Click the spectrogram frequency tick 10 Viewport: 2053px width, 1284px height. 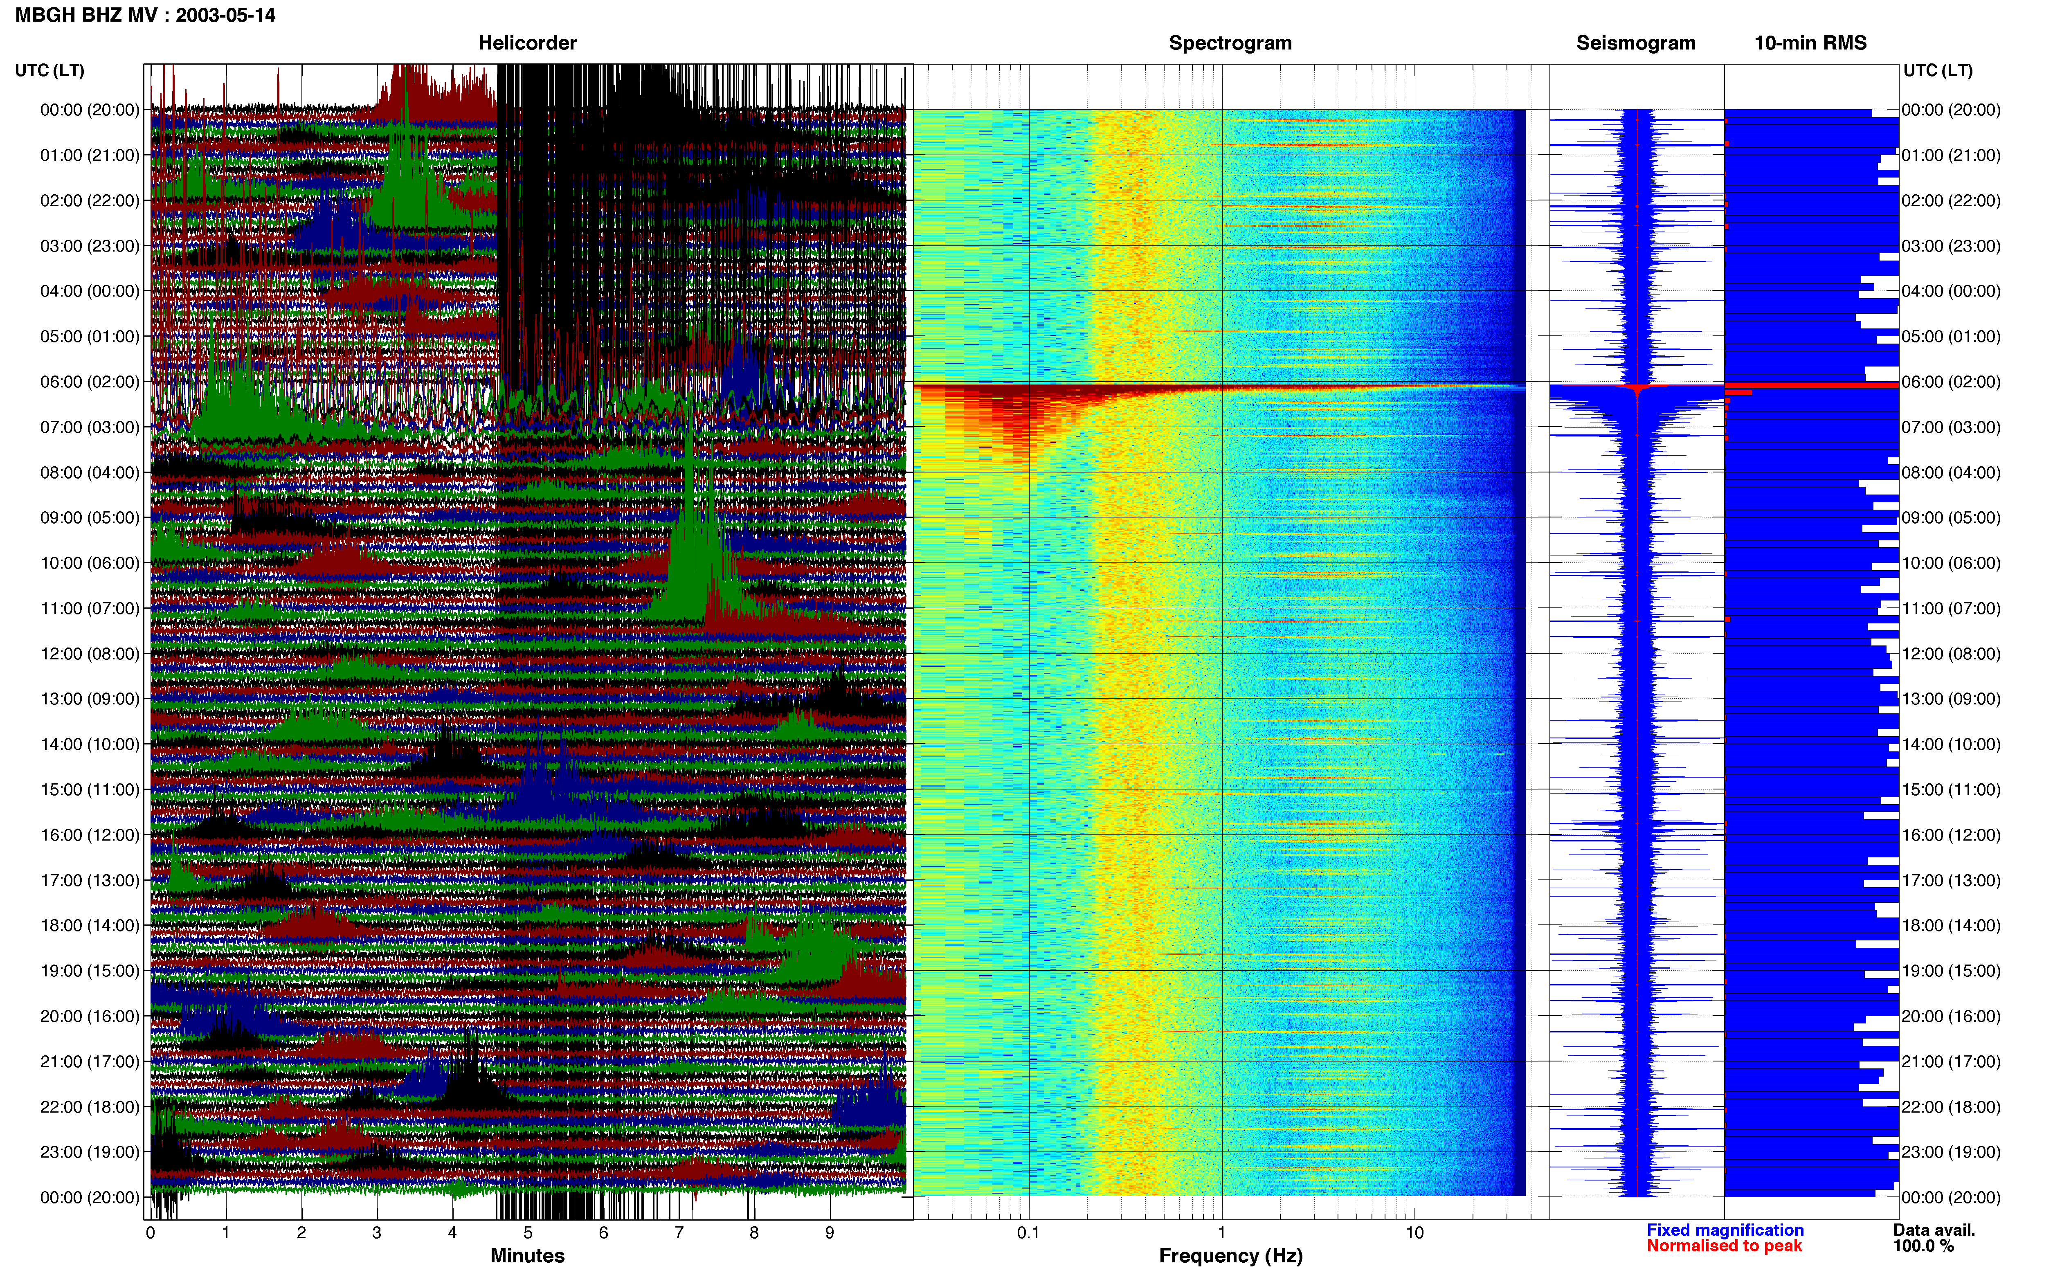click(x=1414, y=1233)
